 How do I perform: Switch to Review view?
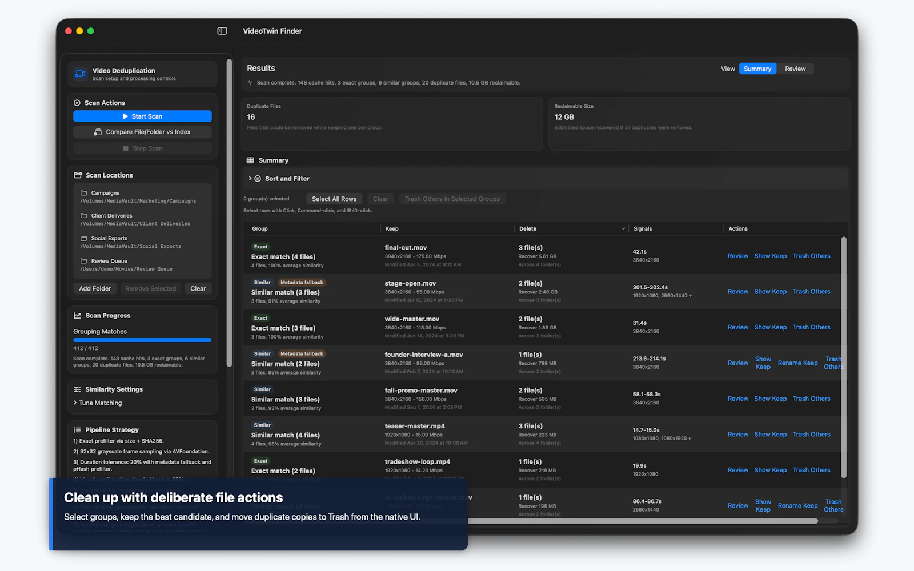click(x=795, y=69)
